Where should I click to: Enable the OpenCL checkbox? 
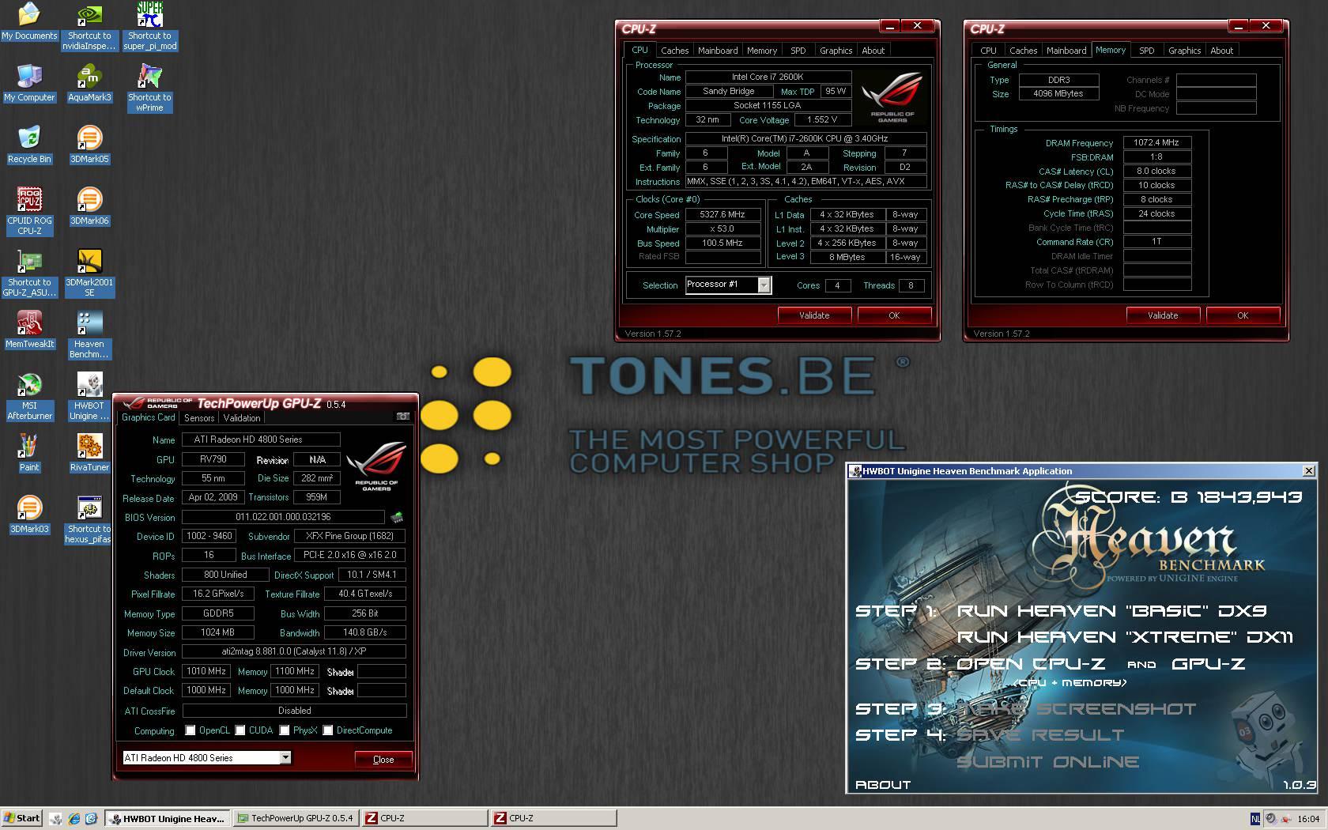[191, 730]
